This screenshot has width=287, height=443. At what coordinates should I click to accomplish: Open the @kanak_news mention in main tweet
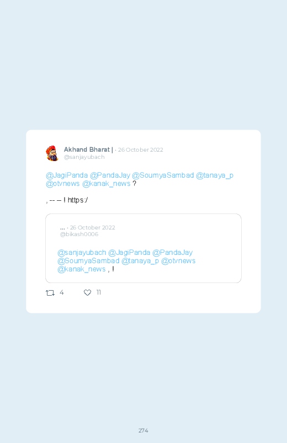coord(107,184)
